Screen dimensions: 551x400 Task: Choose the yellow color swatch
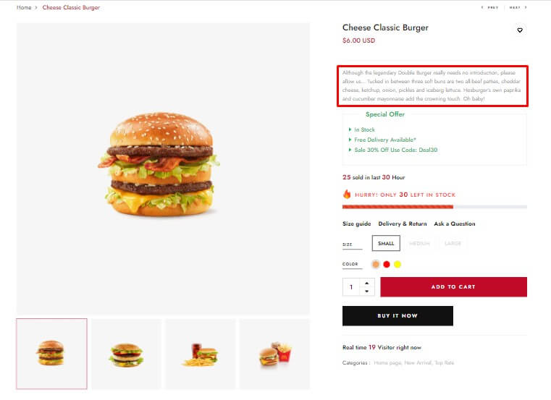click(x=398, y=265)
